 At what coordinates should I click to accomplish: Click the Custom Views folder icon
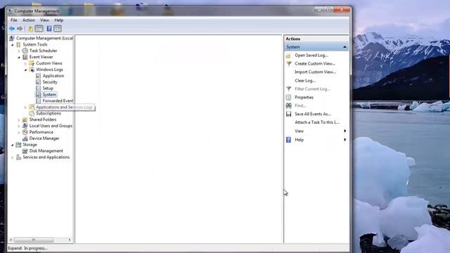[x=32, y=63]
